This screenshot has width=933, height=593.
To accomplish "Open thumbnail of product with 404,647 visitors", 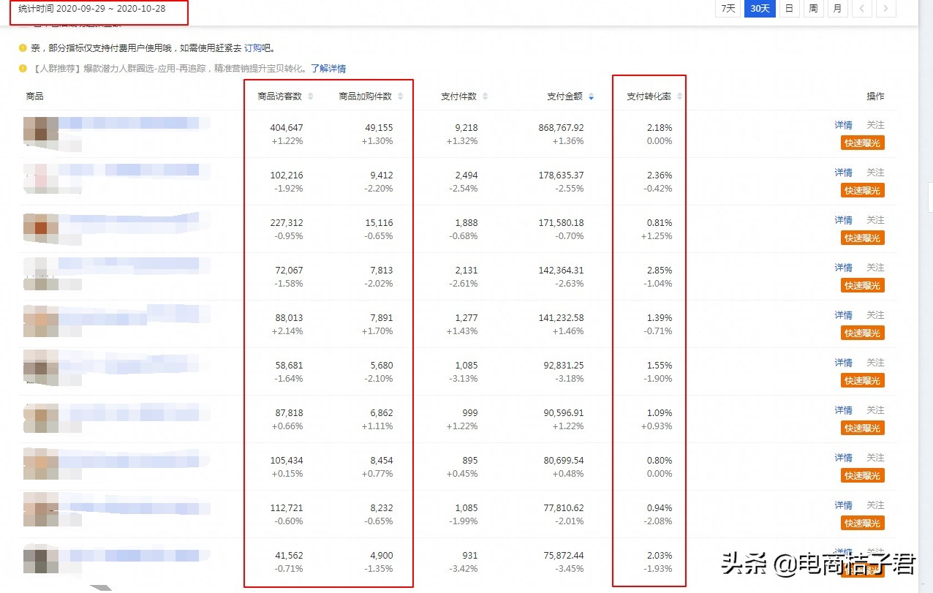I will tap(41, 134).
